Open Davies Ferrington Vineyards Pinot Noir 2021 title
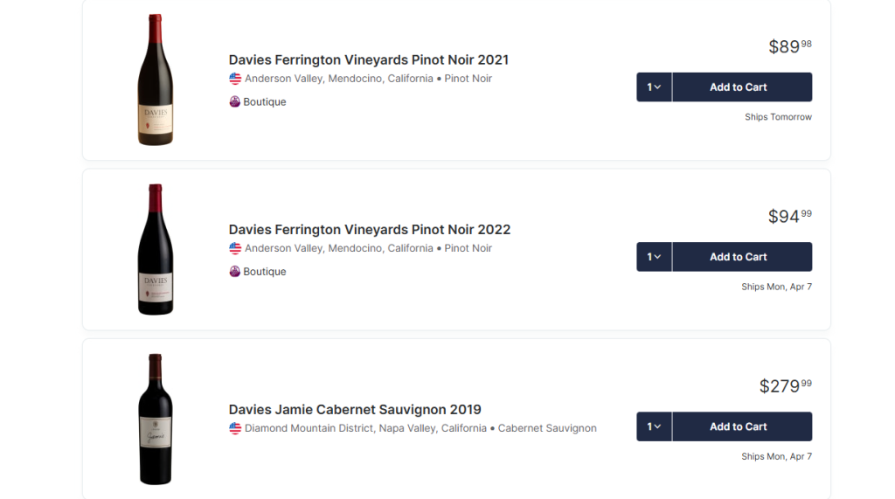 (x=368, y=60)
